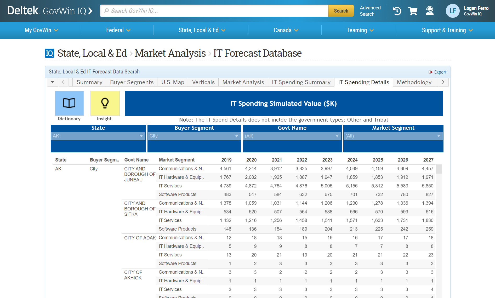Screen dimensions: 495x298
Task: Select the IT Spending Summary tab
Action: 301,82
